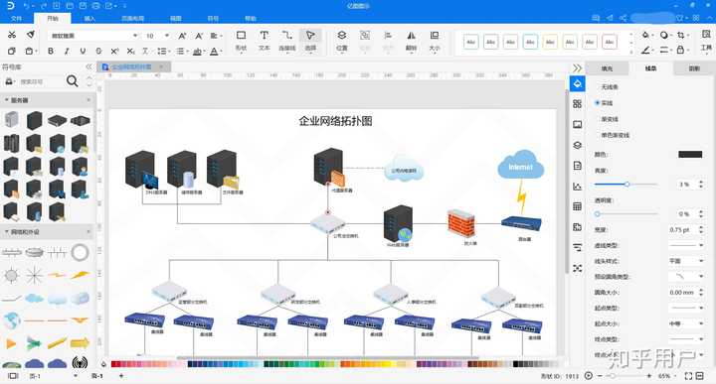Click the format painter brush icon

(x=30, y=35)
